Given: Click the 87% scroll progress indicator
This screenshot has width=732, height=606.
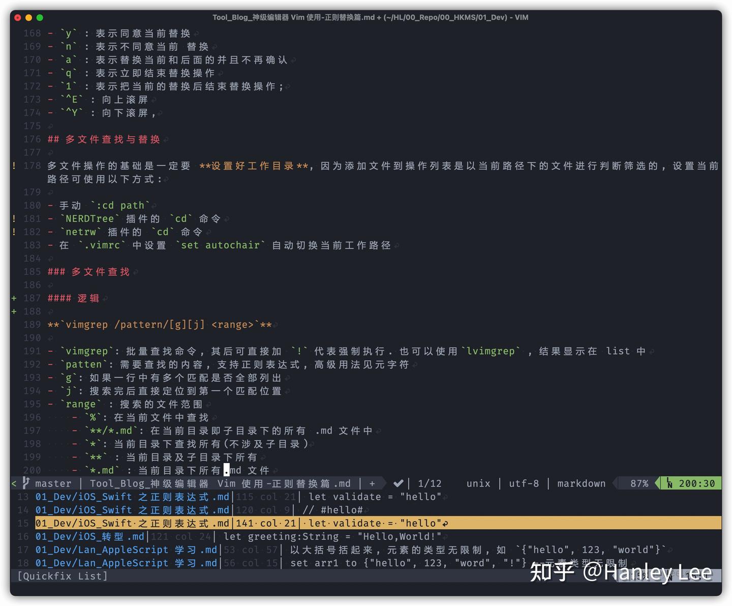Looking at the screenshot, I should pyautogui.click(x=640, y=483).
